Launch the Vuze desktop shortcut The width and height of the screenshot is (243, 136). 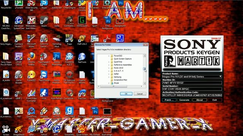[x=44, y=94]
